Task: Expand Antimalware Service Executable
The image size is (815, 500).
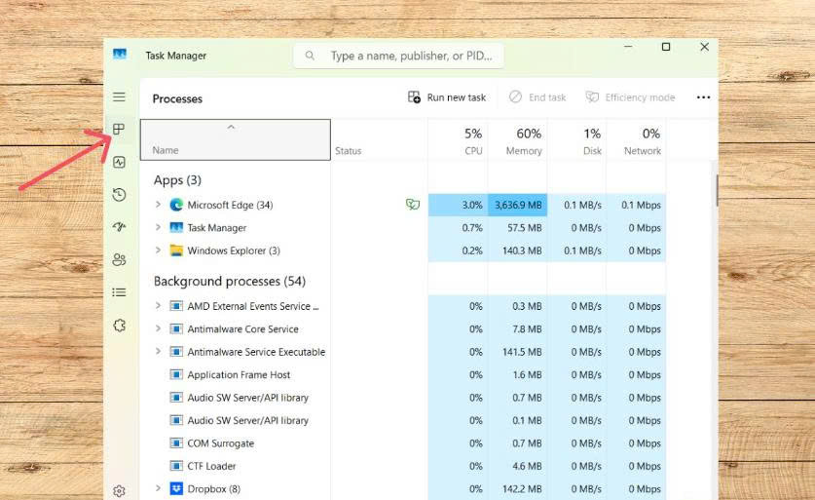Action: (158, 352)
